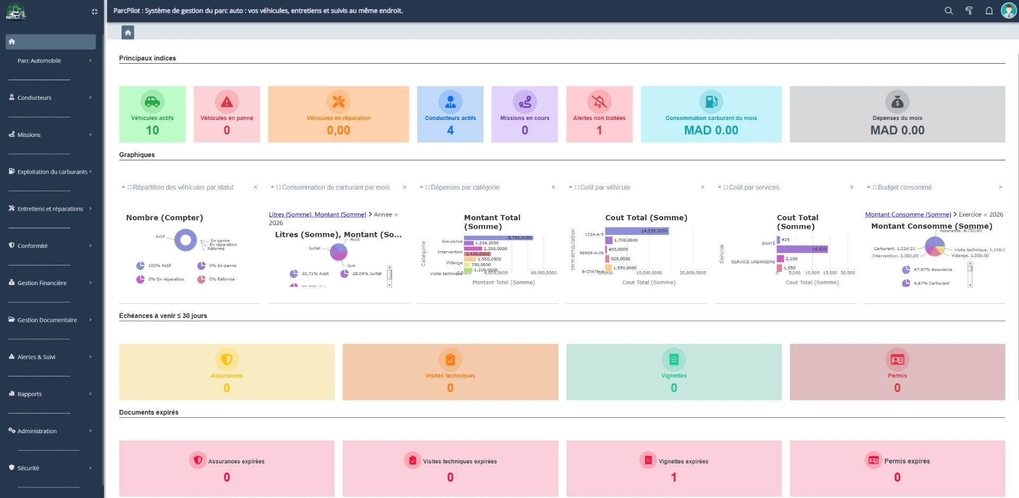Click the money bag icon for Dépenses du mois

897,101
